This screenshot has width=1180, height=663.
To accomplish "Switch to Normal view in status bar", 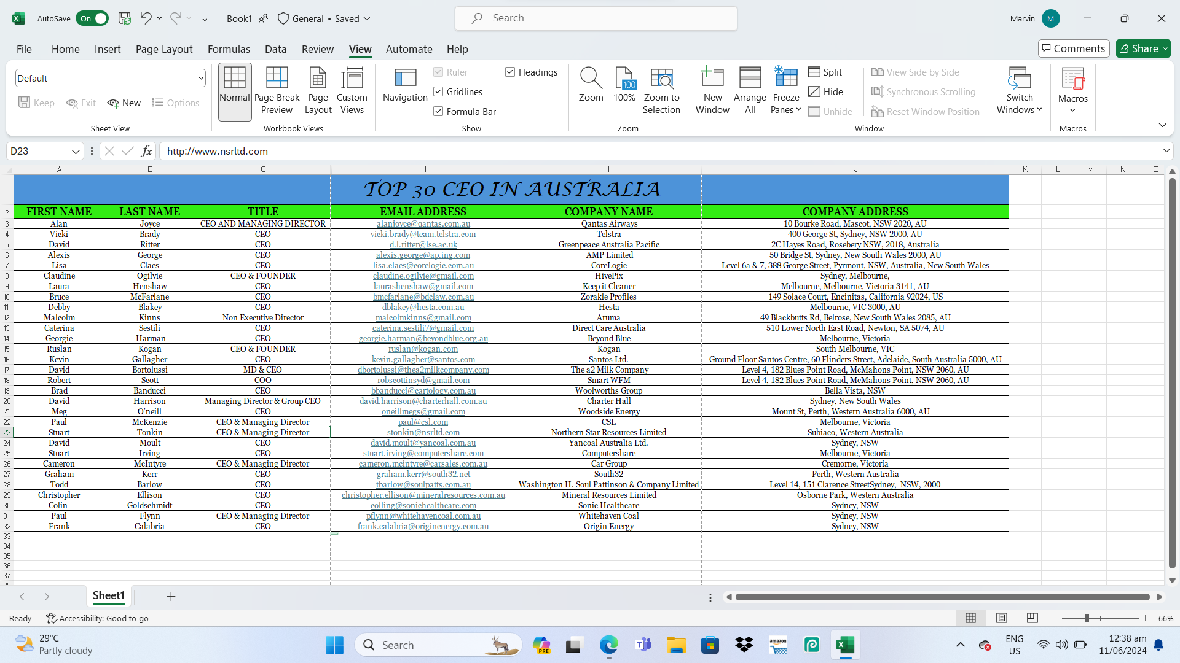I will pyautogui.click(x=970, y=618).
